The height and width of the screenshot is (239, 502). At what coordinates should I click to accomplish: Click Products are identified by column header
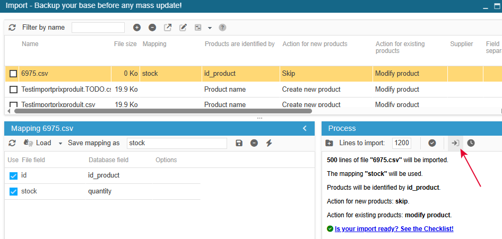(240, 44)
